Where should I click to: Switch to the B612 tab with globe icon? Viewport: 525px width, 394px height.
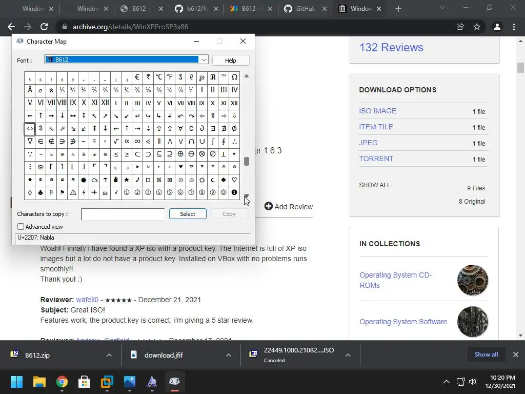[x=142, y=9]
